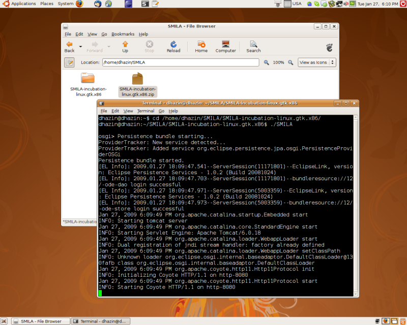
Task: Click the date and time clock
Action: 377,4
